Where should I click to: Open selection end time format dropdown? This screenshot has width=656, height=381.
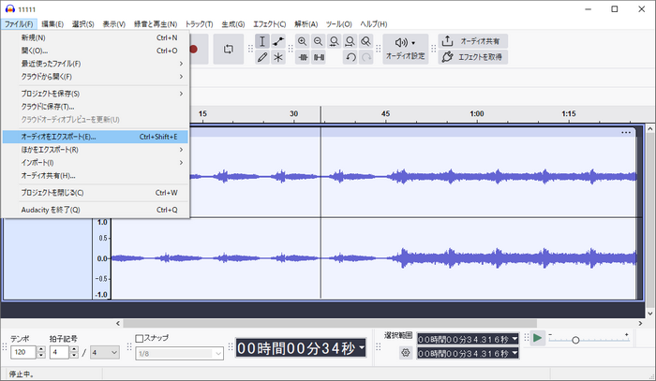point(514,353)
